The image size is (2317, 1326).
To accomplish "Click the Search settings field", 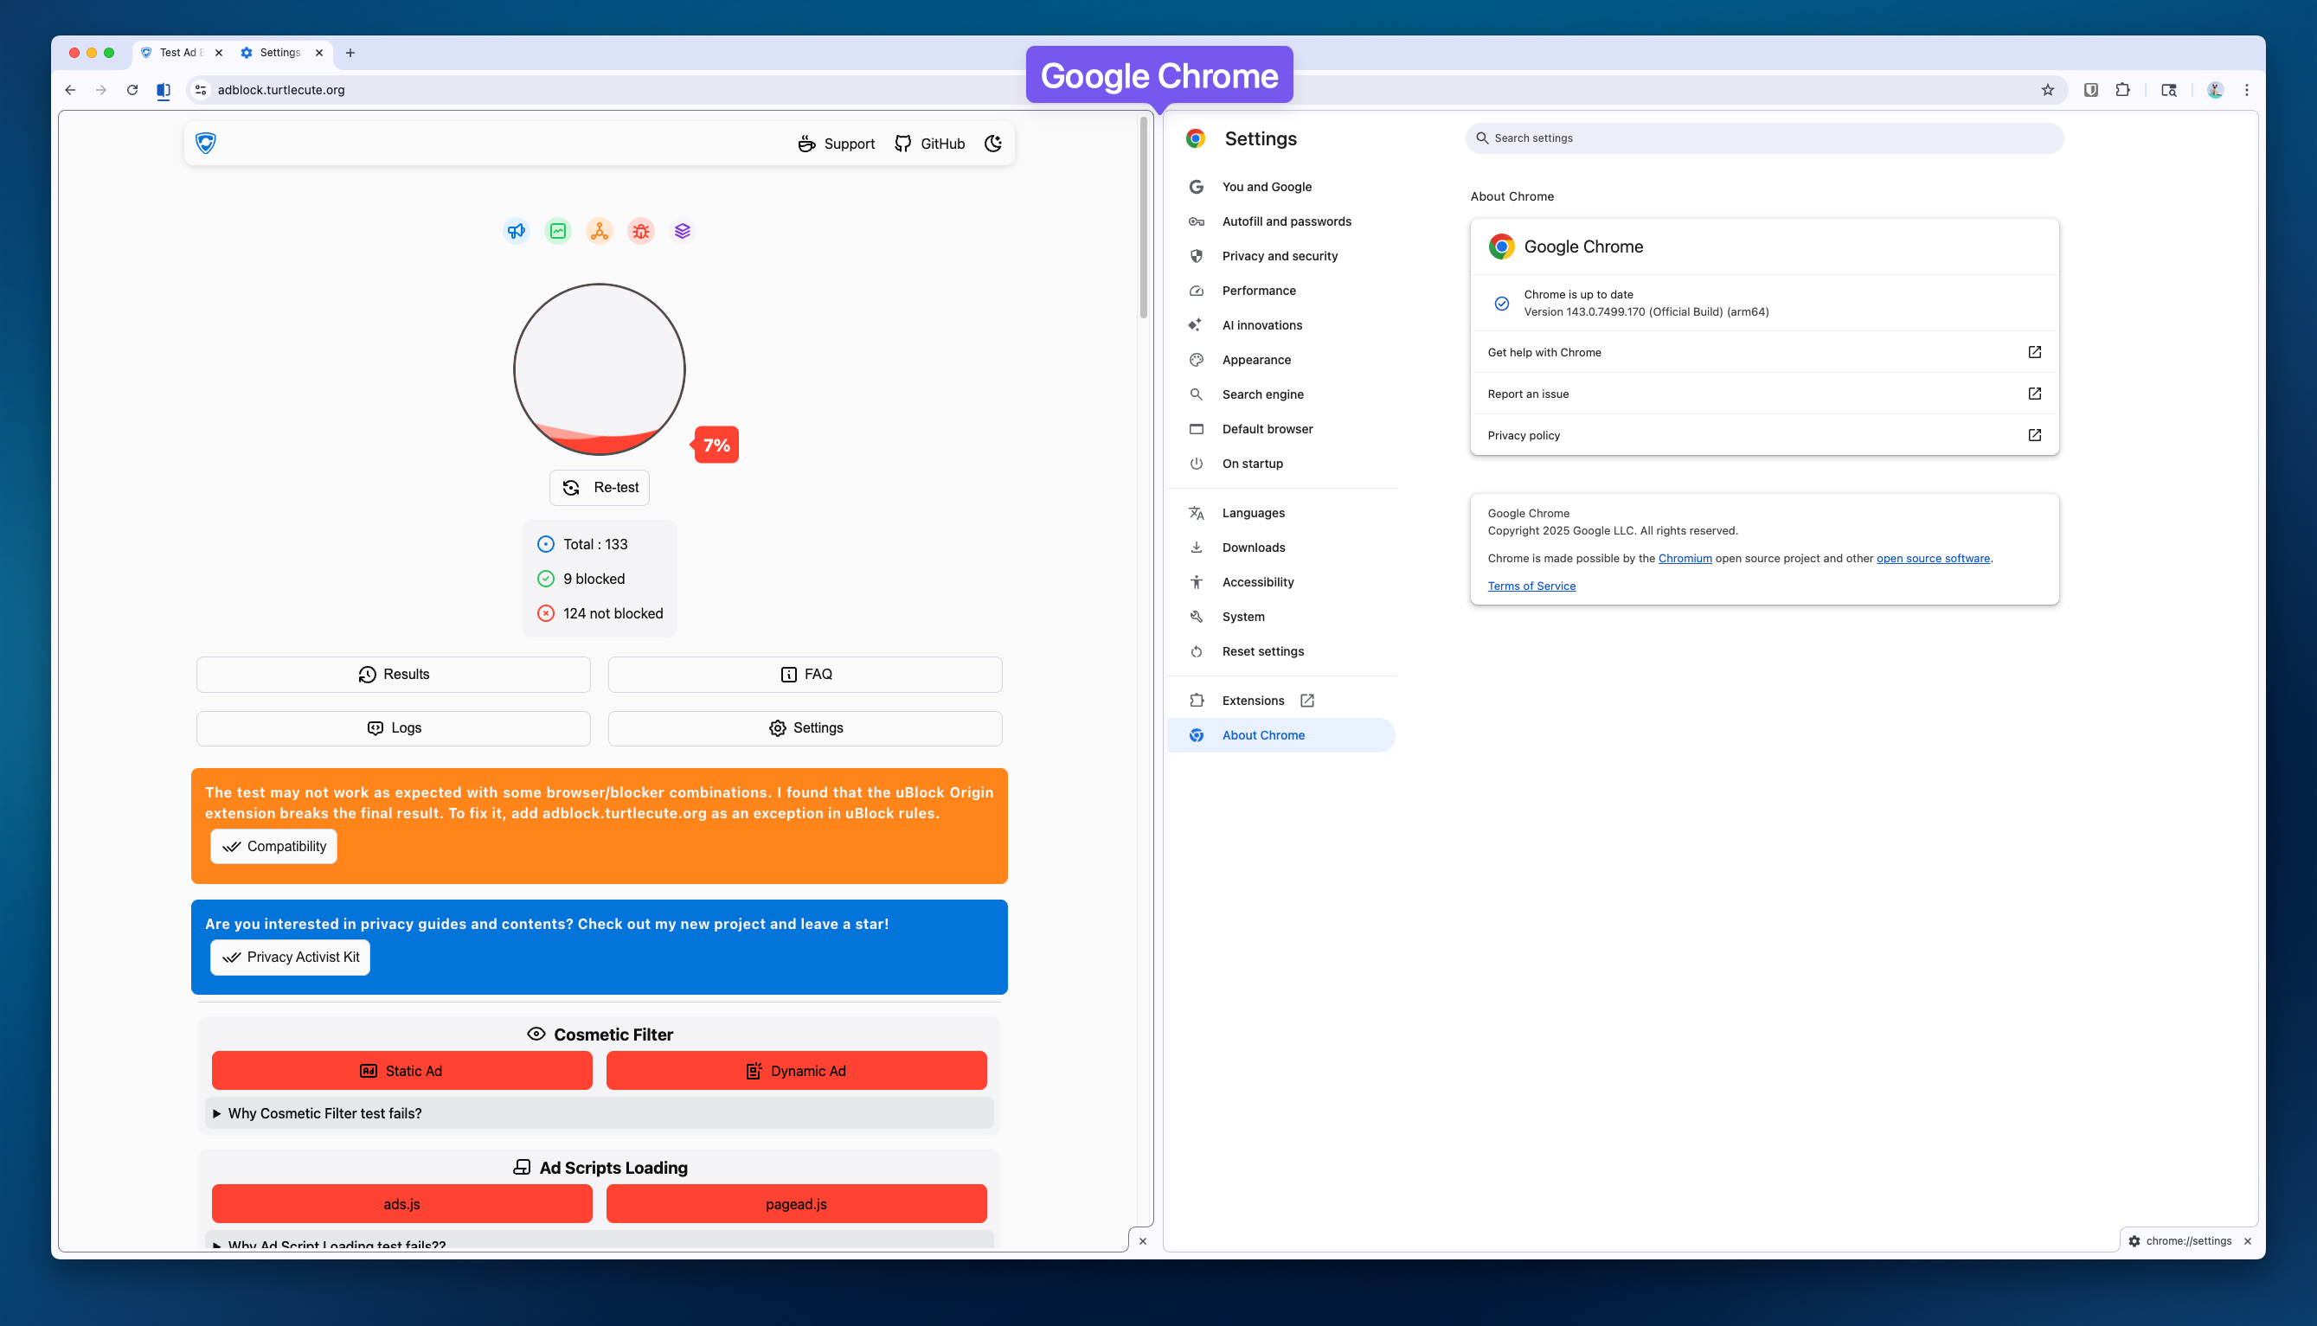I will pos(1763,138).
